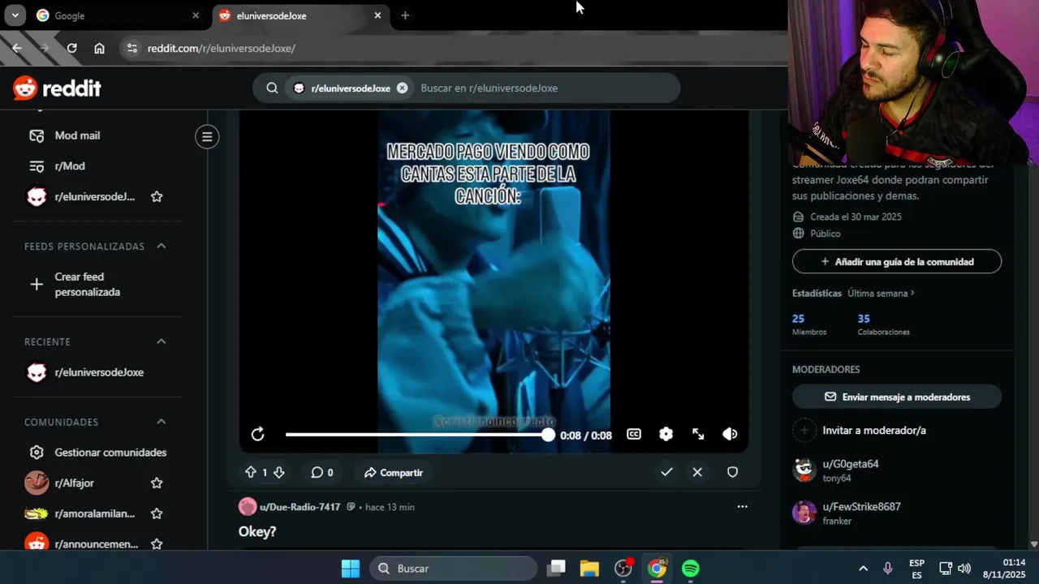Click the video progress slider handle
The height and width of the screenshot is (584, 1039).
click(549, 435)
